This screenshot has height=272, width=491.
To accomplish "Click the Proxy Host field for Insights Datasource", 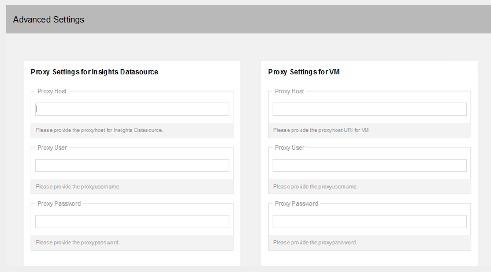I will (132, 109).
